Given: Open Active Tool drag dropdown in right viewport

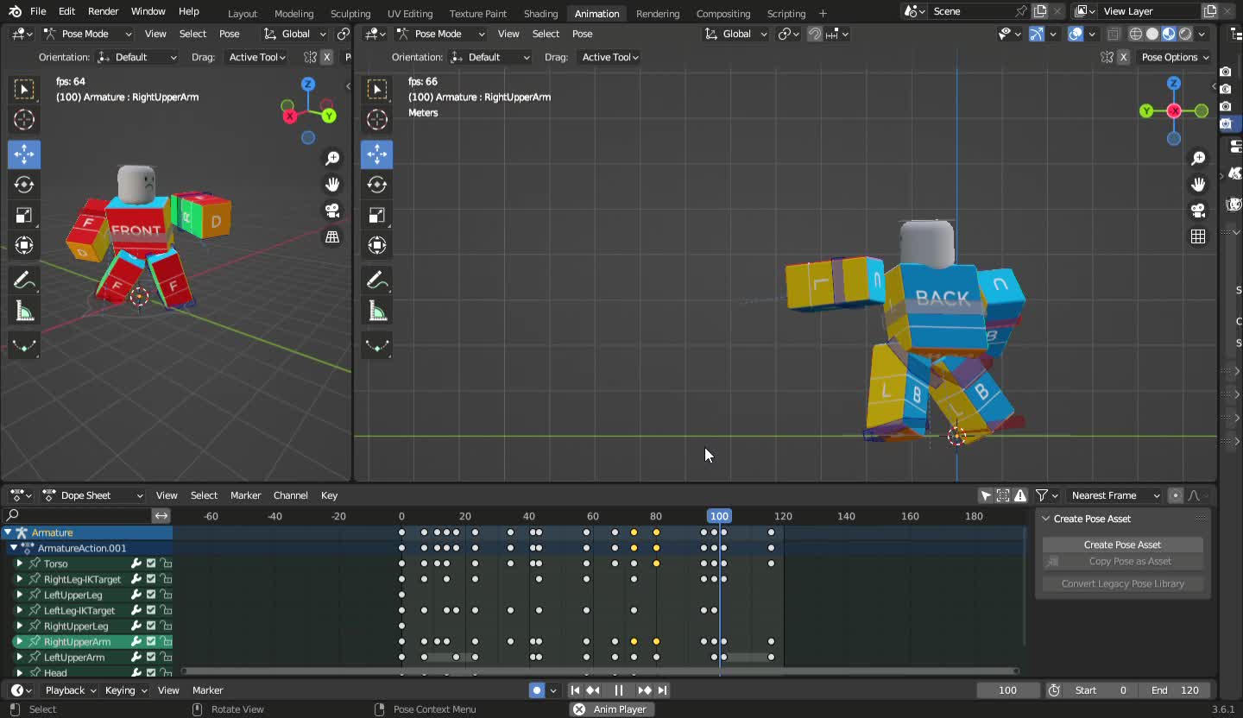Looking at the screenshot, I should click(609, 57).
